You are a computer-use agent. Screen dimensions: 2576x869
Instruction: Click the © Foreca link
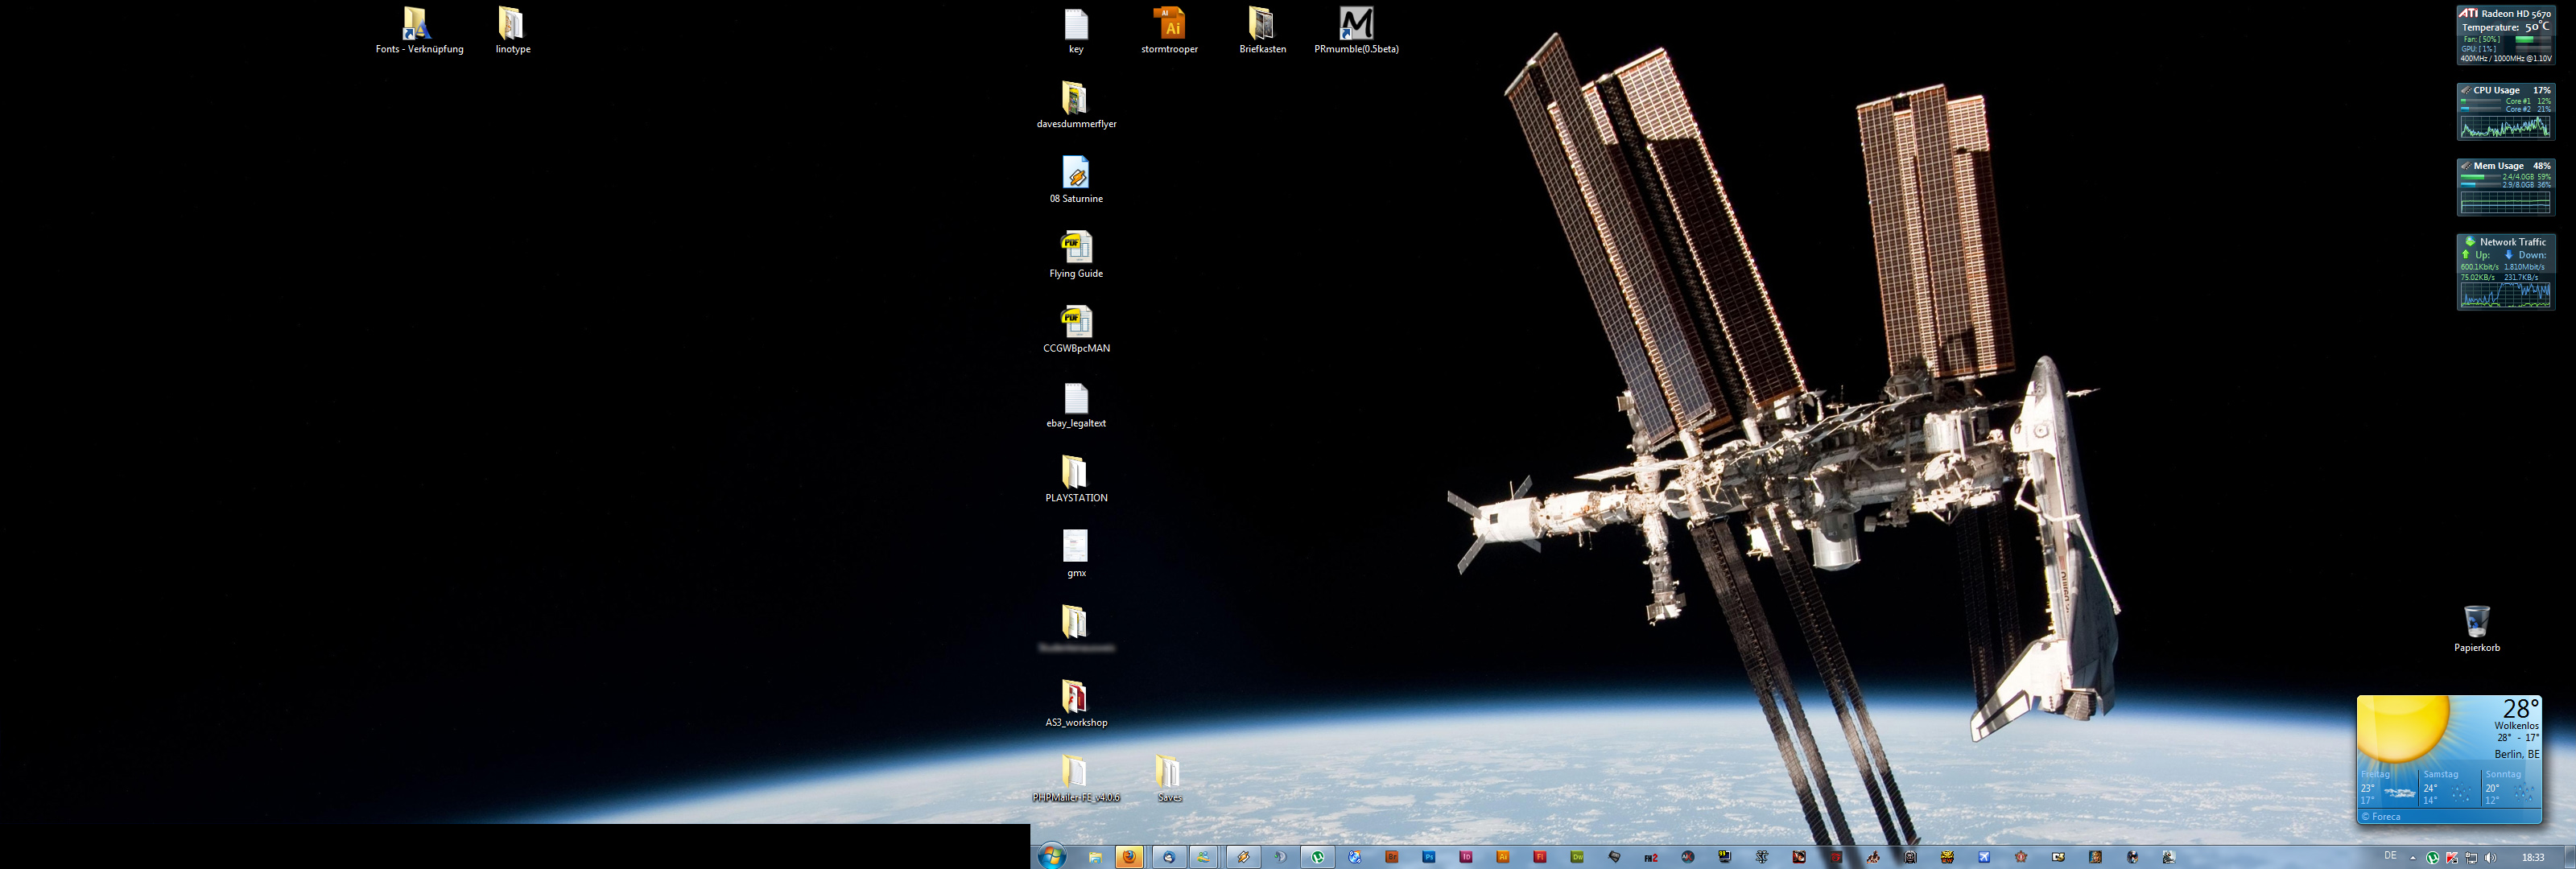point(2381,817)
